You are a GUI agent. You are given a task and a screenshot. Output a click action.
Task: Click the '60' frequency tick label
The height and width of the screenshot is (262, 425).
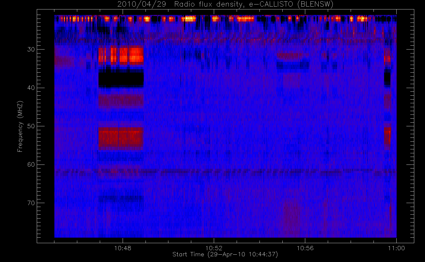tap(31, 165)
